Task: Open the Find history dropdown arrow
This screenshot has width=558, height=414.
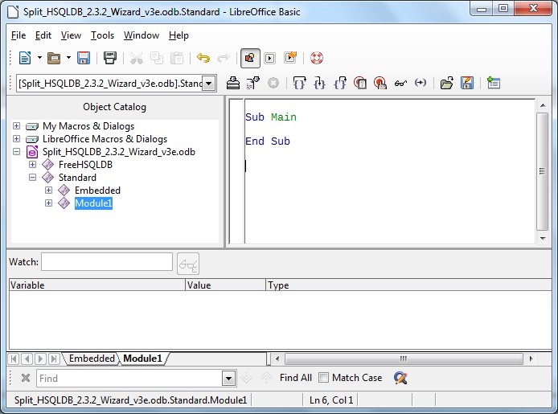Action: pos(228,378)
